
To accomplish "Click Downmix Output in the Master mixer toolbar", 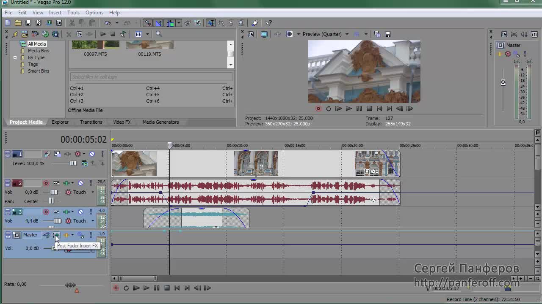I will [514, 34].
